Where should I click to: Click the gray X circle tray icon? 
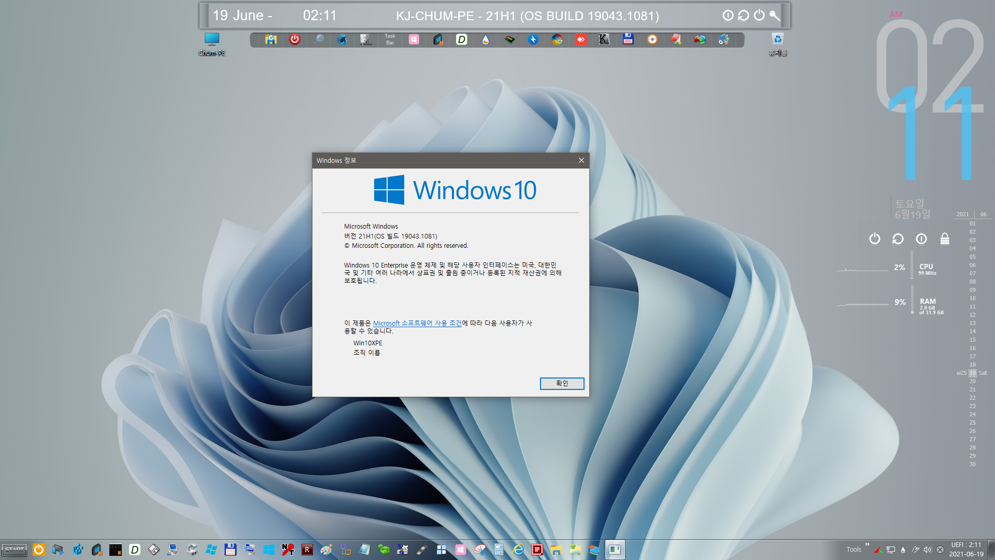[x=940, y=550]
